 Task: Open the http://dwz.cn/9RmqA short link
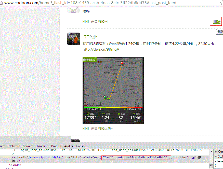[x=101, y=49]
